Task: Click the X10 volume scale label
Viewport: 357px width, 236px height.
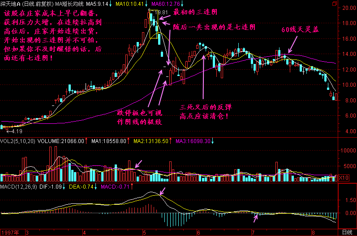Action: point(343,178)
